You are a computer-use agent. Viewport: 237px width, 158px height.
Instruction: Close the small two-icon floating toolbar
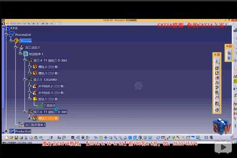(x=230, y=46)
